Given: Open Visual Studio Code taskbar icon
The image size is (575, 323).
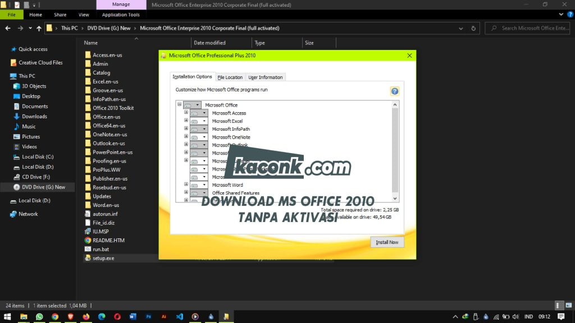Looking at the screenshot, I should pos(180,316).
